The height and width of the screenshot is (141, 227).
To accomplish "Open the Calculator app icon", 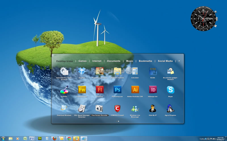I will pos(135,71).
